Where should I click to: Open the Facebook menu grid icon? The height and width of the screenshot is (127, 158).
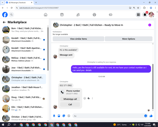138,15
